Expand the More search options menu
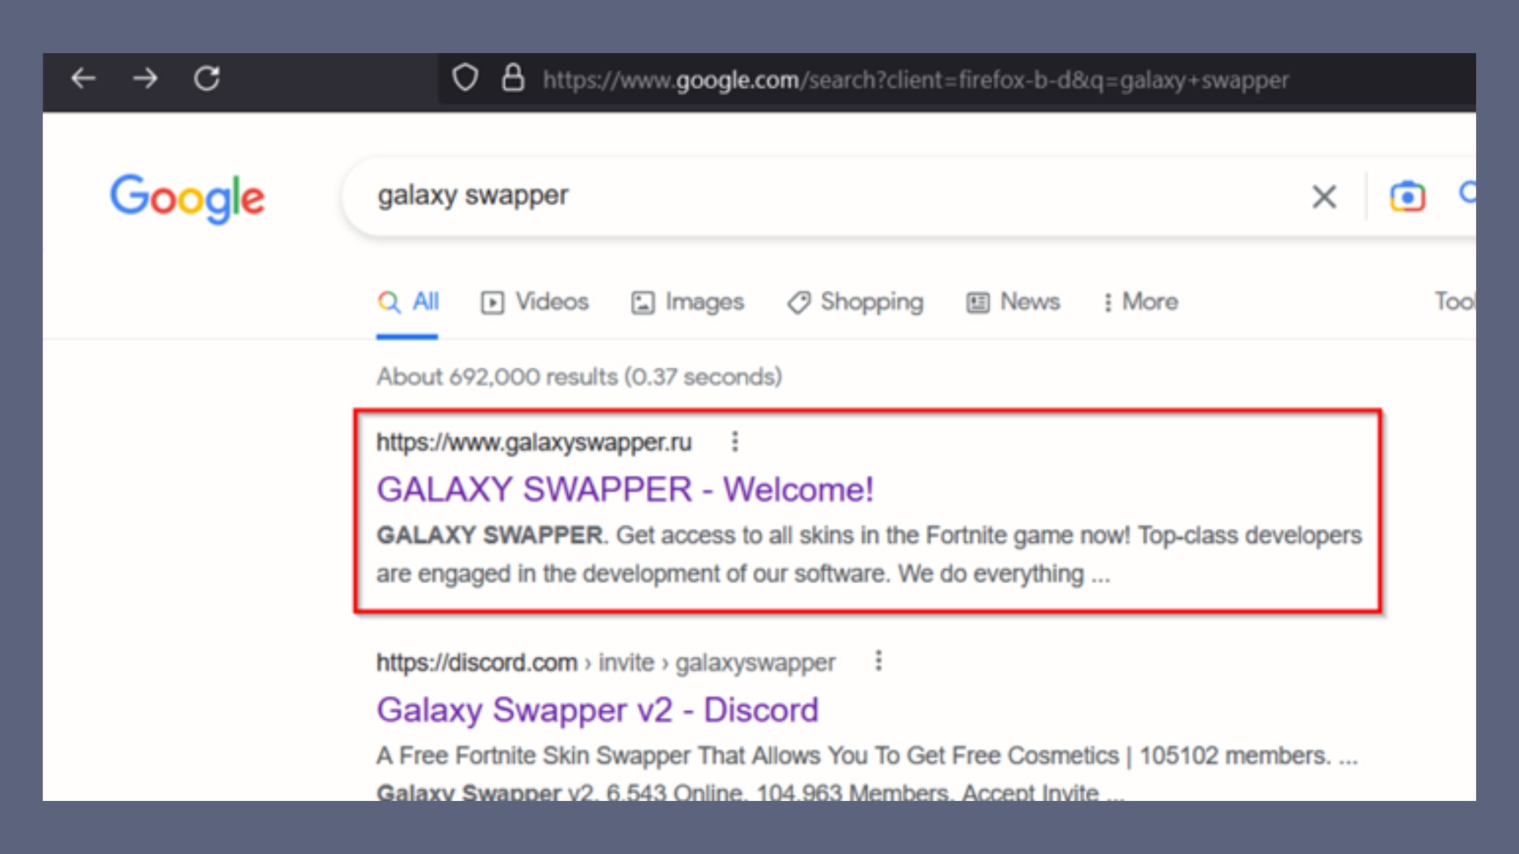Viewport: 1519px width, 854px height. [1140, 302]
